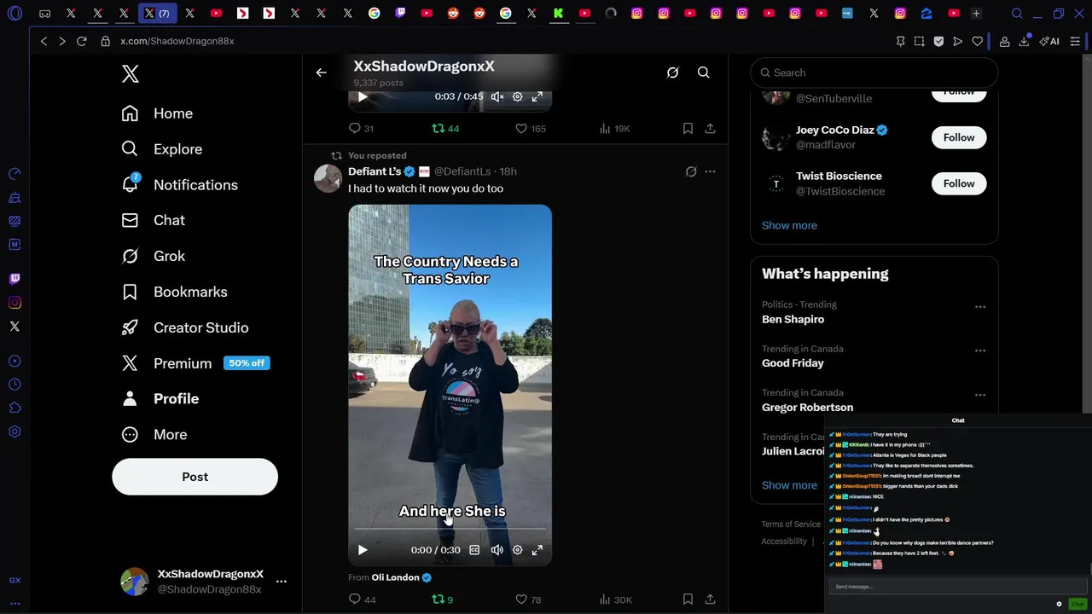Open Explore in X navigation
The height and width of the screenshot is (614, 1092).
162,149
